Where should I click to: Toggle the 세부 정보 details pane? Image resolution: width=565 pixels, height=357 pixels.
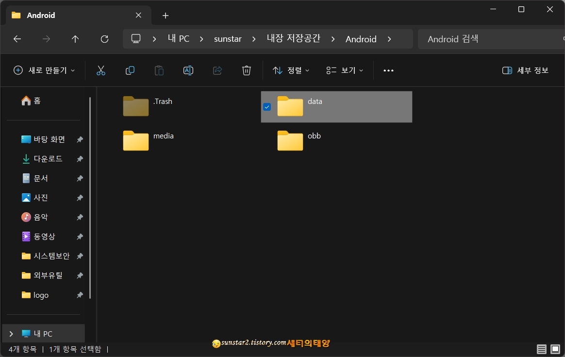tap(525, 70)
